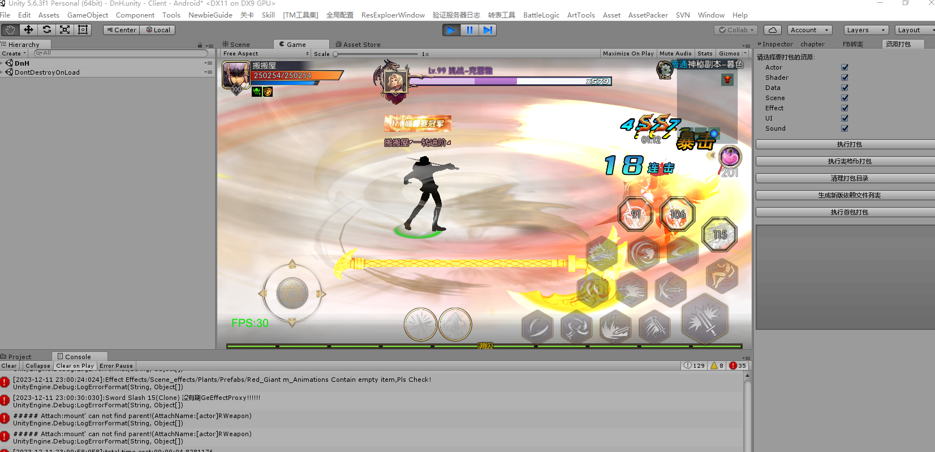Open the cloud services icon
The image size is (935, 452).
[x=772, y=30]
